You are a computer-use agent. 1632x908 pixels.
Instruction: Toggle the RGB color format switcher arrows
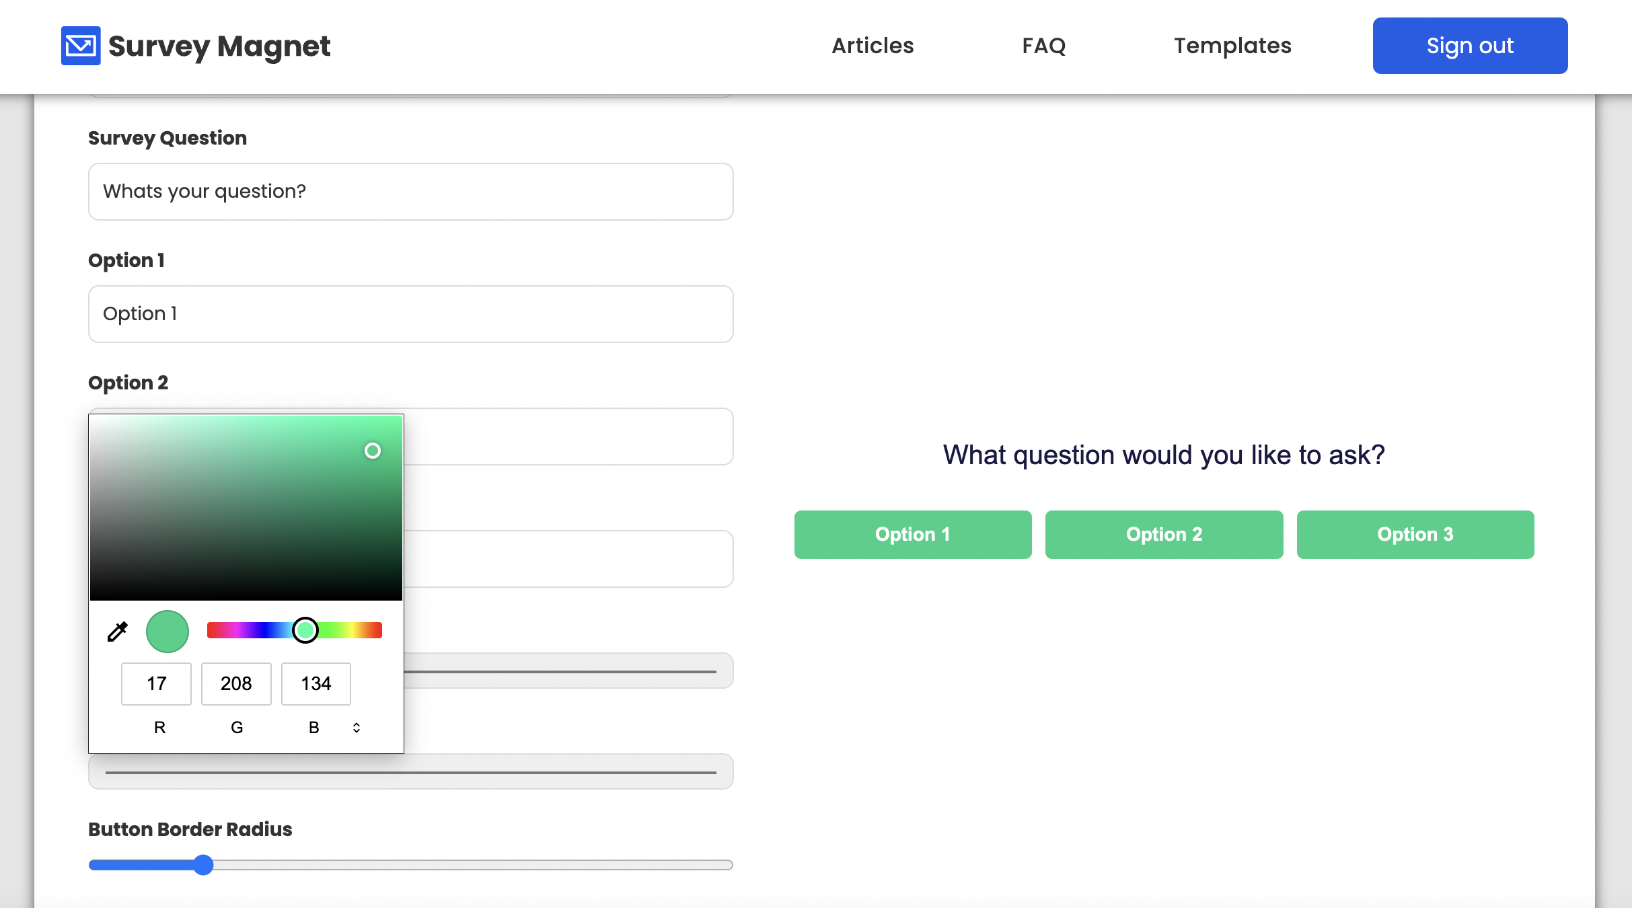pos(357,728)
